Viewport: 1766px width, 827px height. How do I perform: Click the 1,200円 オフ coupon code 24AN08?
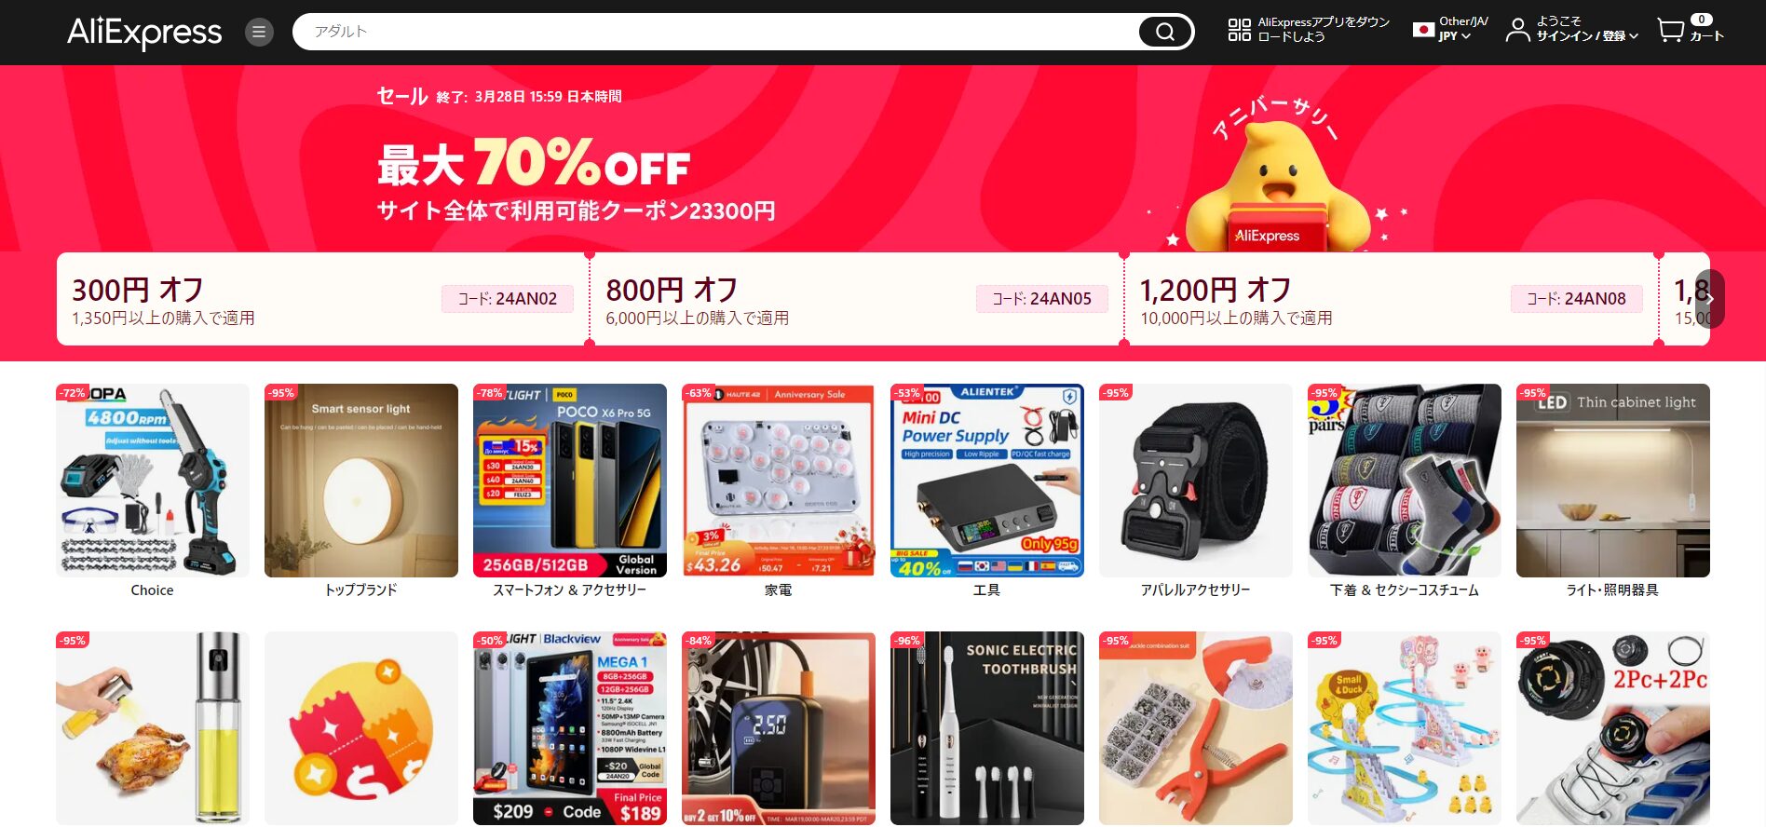[1576, 299]
